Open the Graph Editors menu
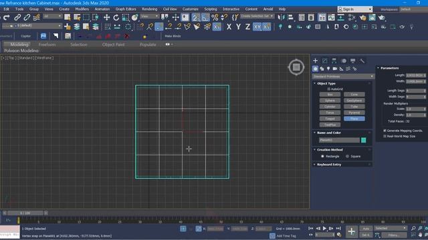The width and height of the screenshot is (428, 240). pyautogui.click(x=126, y=9)
